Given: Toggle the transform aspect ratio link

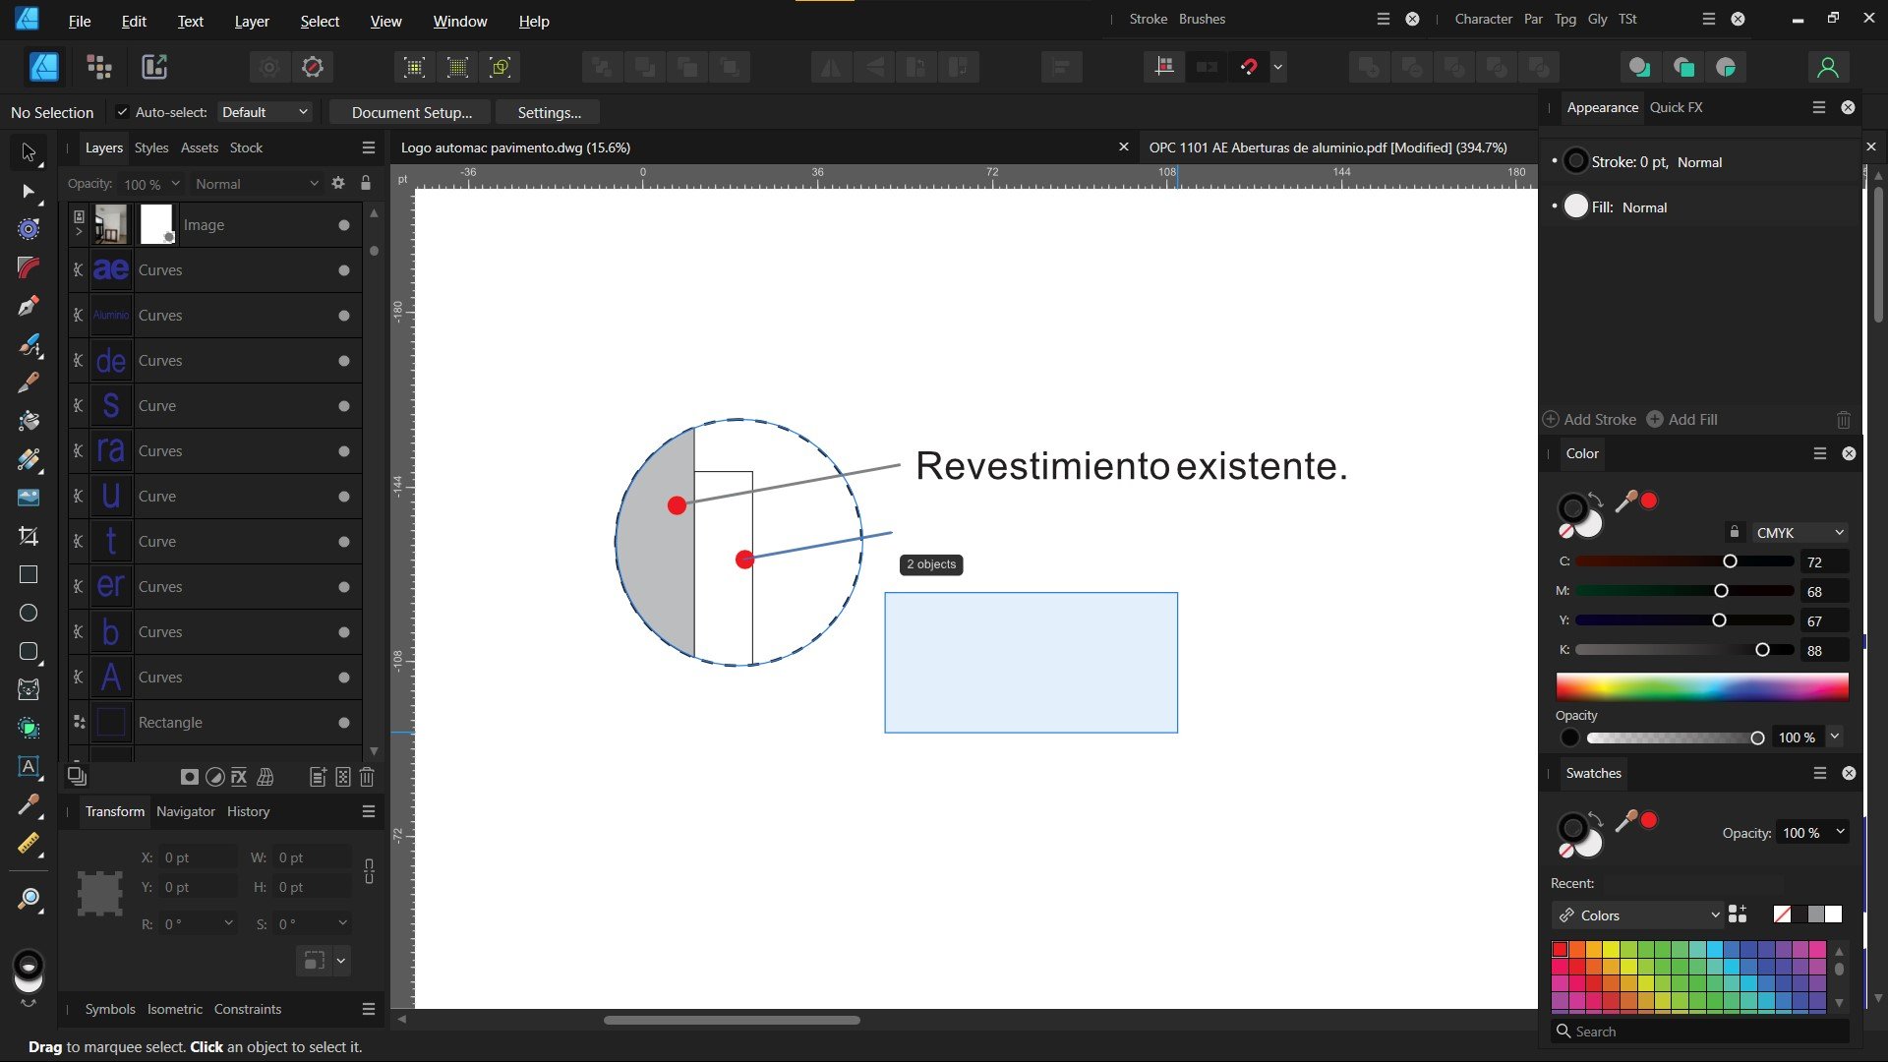Looking at the screenshot, I should point(369,871).
